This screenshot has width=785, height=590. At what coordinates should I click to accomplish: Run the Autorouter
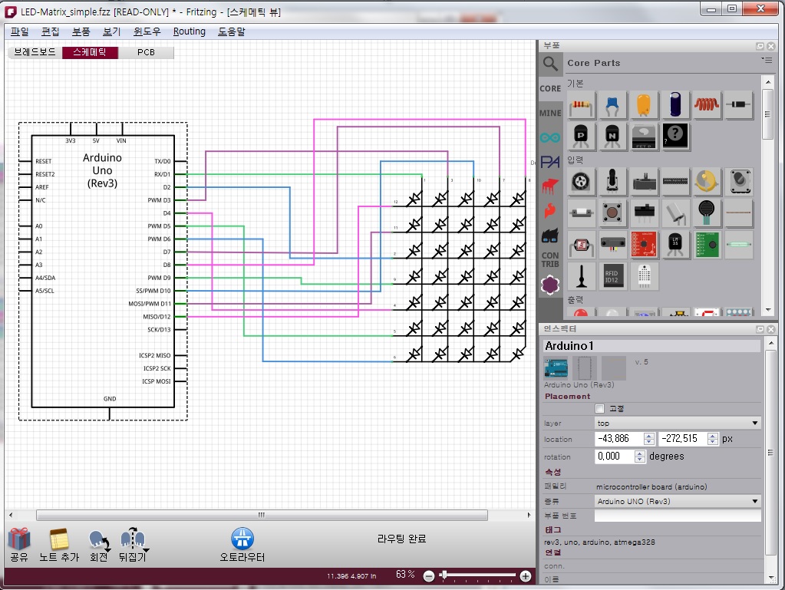click(x=242, y=545)
